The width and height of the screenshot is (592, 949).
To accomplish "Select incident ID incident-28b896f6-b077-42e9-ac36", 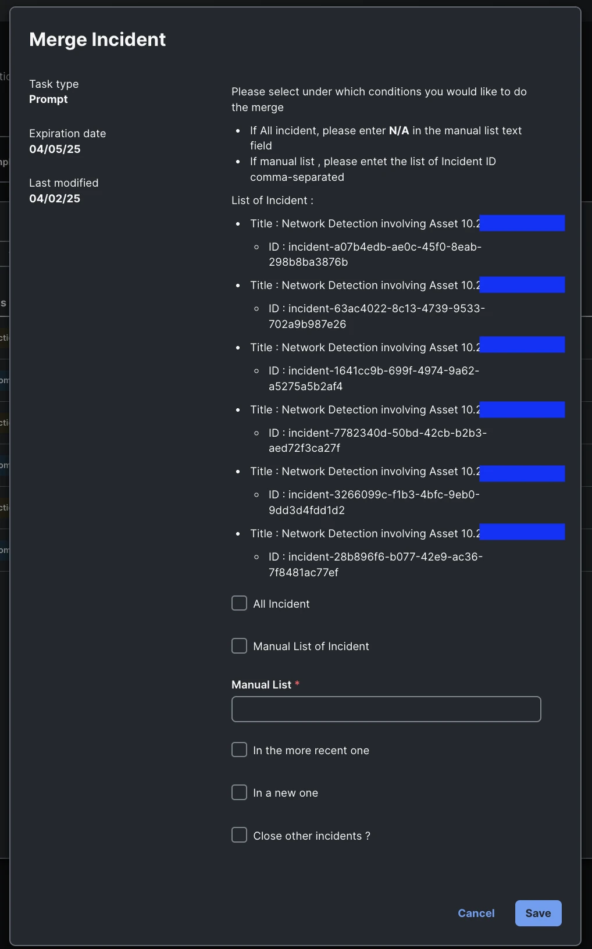I will (x=376, y=564).
